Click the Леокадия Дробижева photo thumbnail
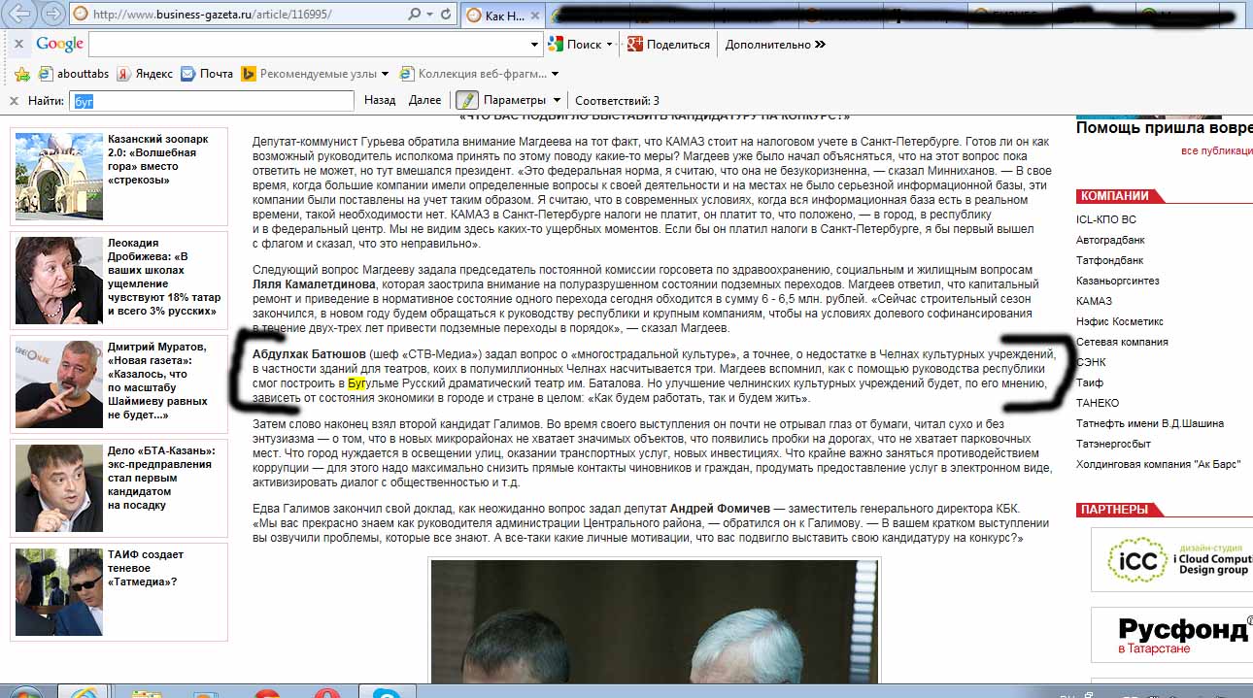Screen dimensions: 1253x698 pos(58,281)
